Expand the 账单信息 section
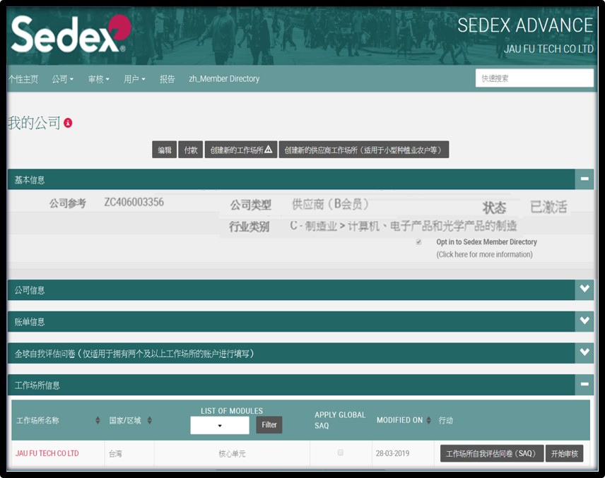The height and width of the screenshot is (478, 605). point(585,321)
